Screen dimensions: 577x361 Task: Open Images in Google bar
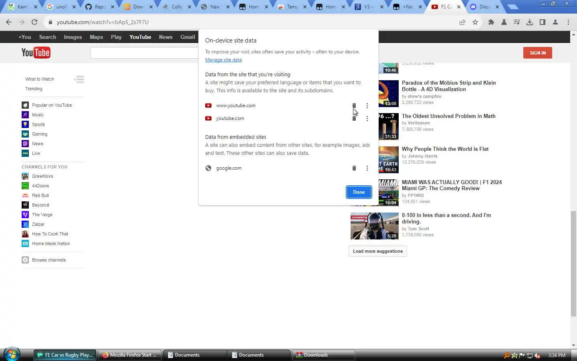73,37
